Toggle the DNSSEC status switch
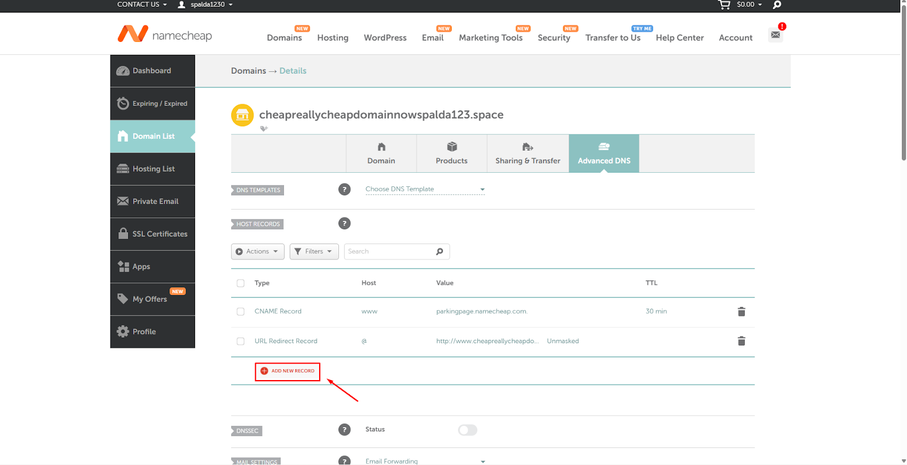907x465 pixels. click(x=468, y=430)
